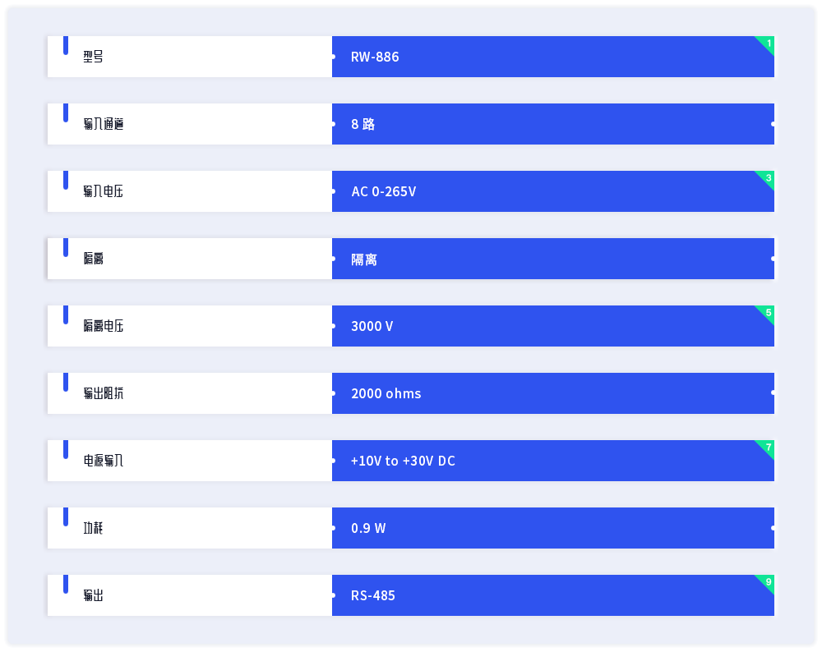Click the green corner badge numbered 1

click(767, 44)
